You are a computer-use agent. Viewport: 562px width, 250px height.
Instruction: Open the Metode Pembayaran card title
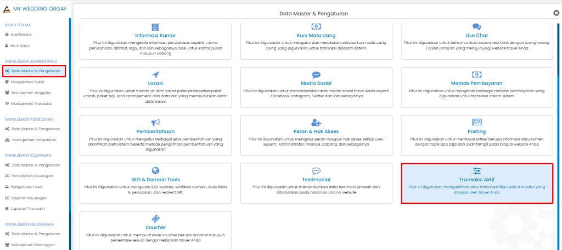476,84
